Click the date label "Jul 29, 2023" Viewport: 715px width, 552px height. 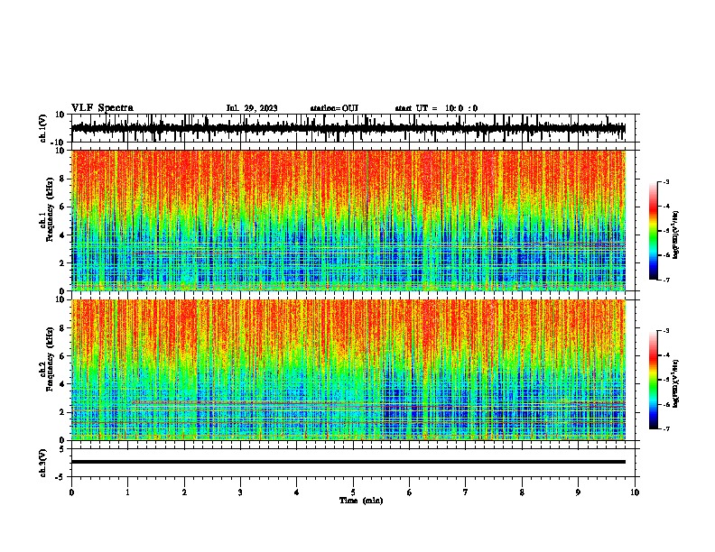pyautogui.click(x=252, y=108)
